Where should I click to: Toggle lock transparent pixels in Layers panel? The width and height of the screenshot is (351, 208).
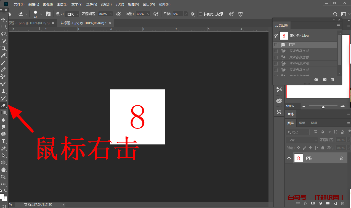(298, 148)
